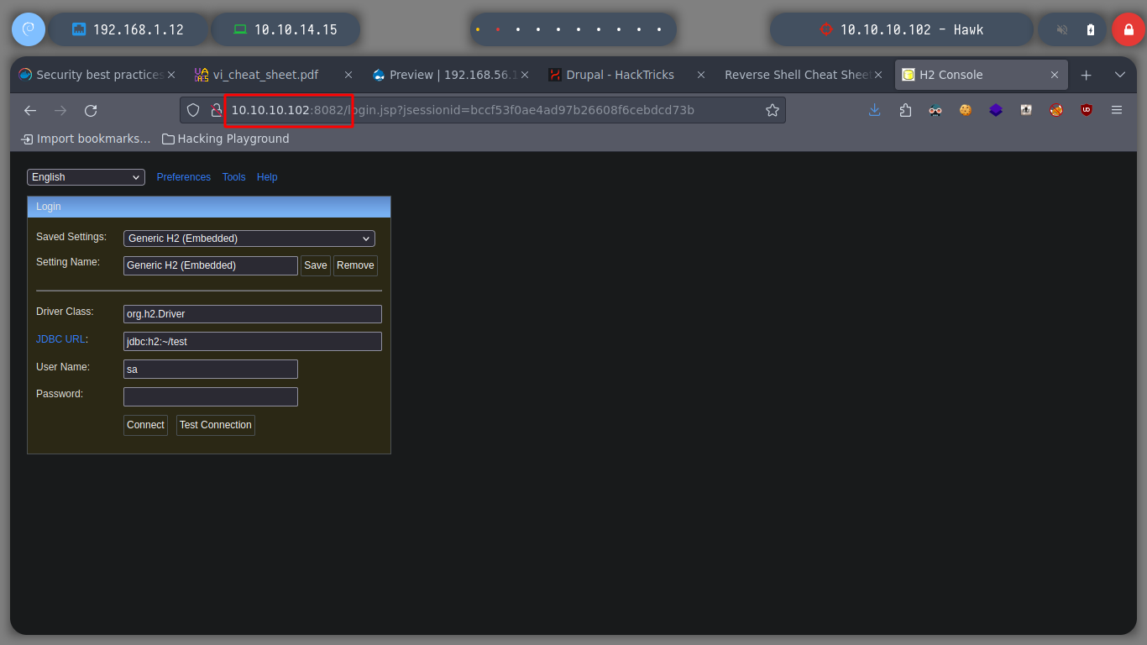
Task: Open Firefox downloads panel
Action: [x=874, y=110]
